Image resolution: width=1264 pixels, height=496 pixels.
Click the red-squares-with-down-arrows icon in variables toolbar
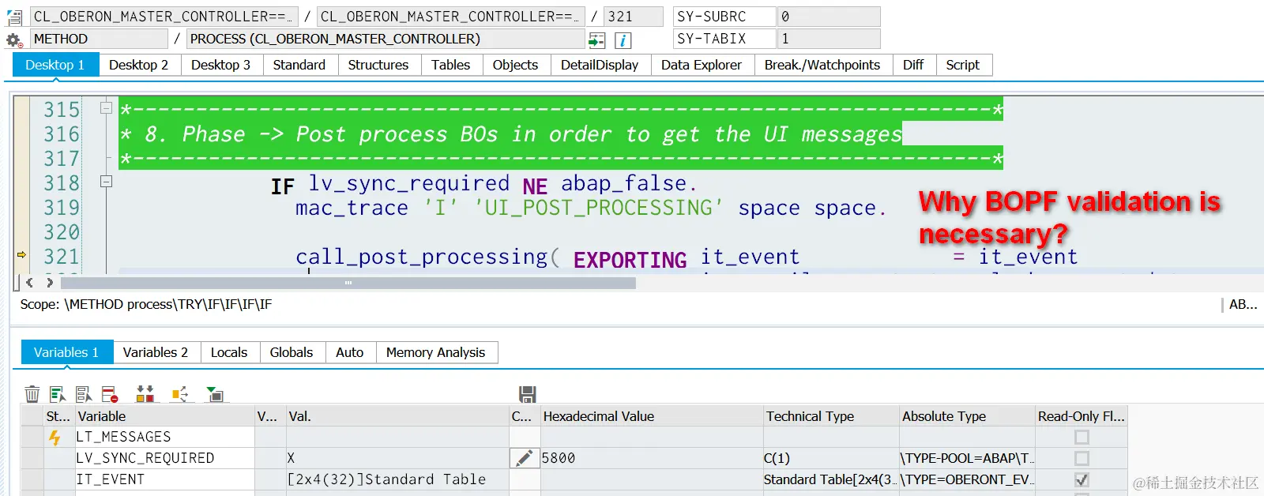tap(145, 393)
